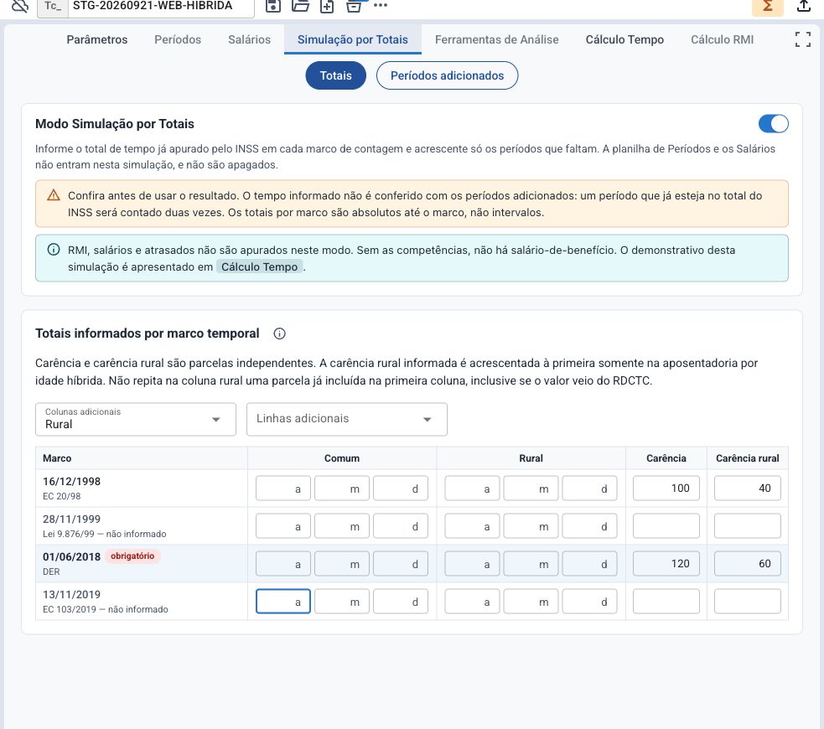The width and height of the screenshot is (824, 729).
Task: Click the red obrigatório badge
Action: click(132, 556)
